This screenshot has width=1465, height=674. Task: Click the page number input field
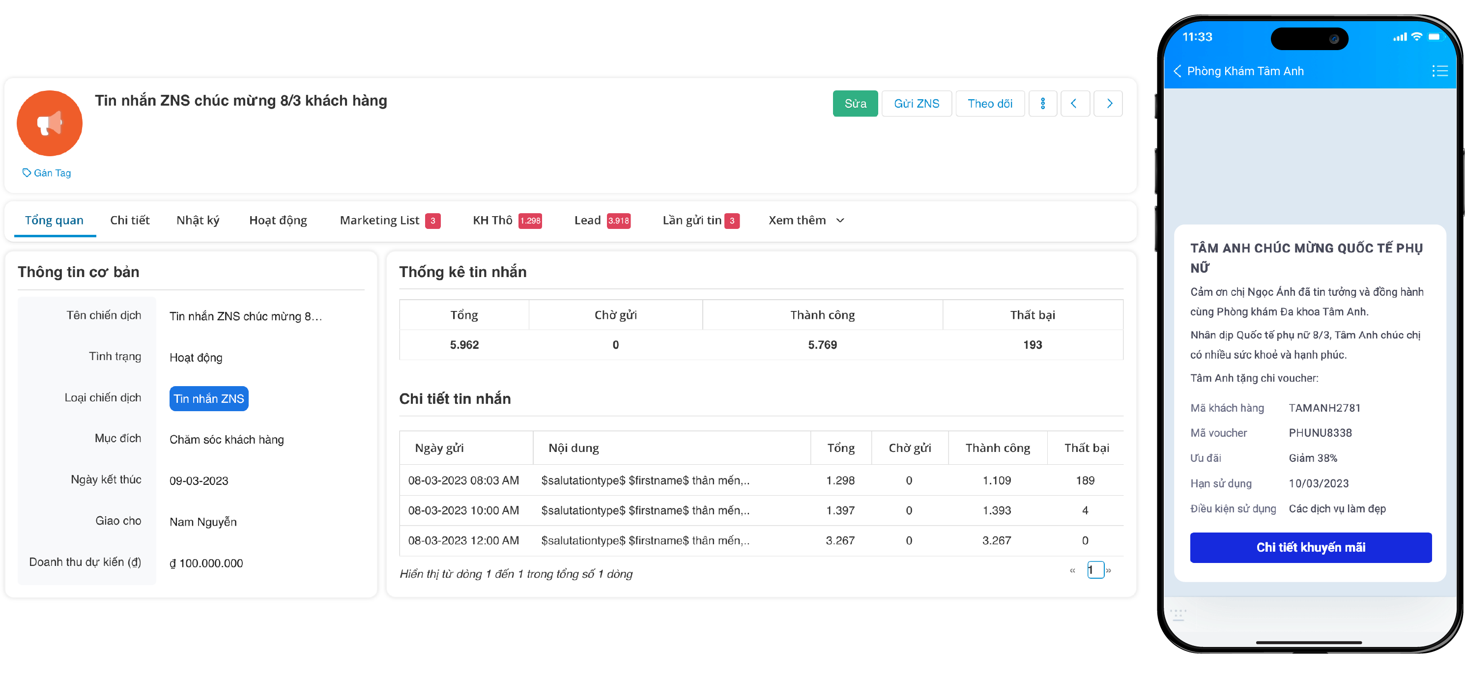(1095, 569)
